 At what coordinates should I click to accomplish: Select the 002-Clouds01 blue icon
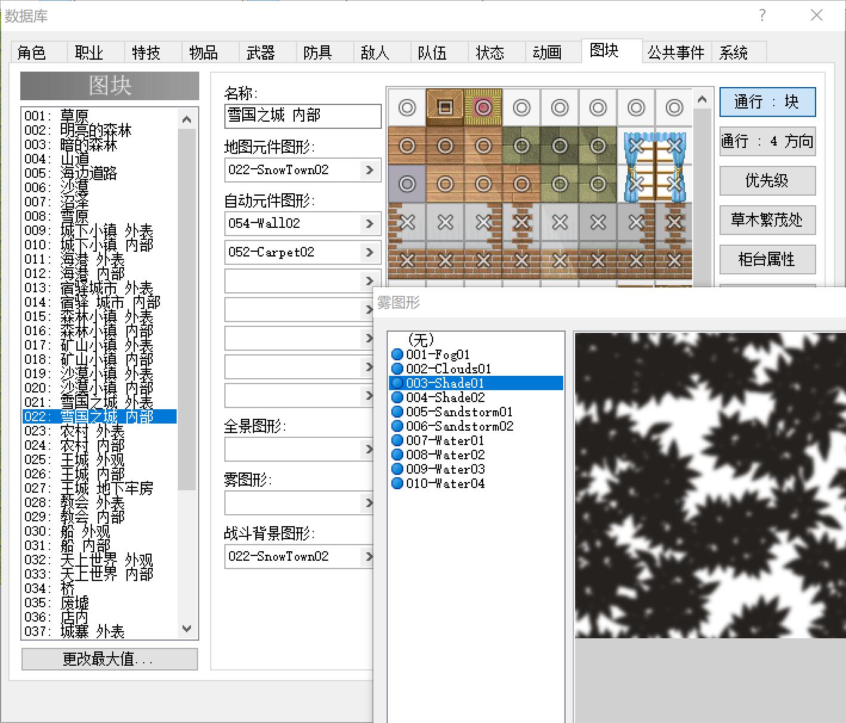click(397, 369)
